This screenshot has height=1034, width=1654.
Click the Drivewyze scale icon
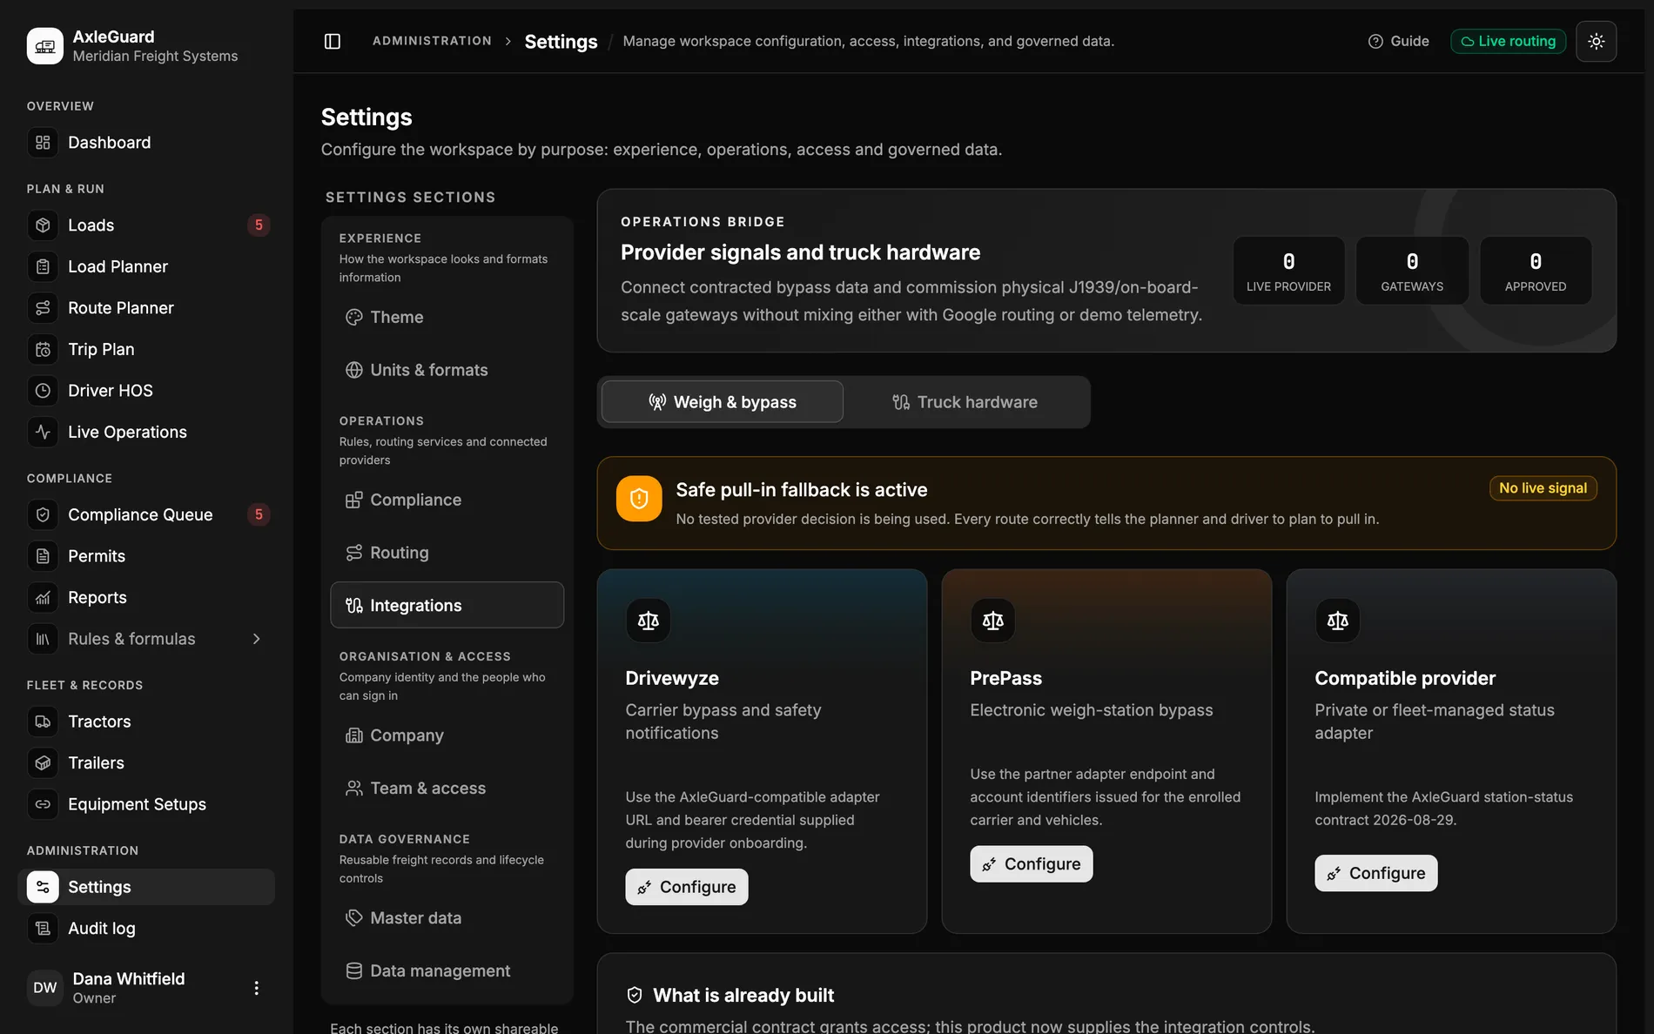point(649,621)
